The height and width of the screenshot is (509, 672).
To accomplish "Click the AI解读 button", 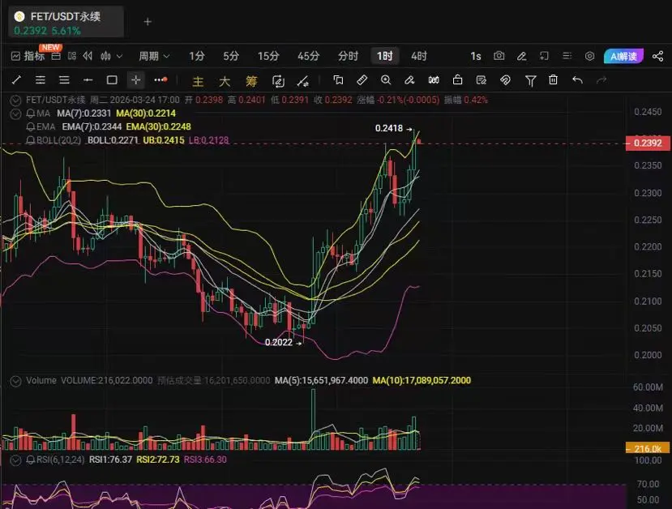I will [x=623, y=56].
